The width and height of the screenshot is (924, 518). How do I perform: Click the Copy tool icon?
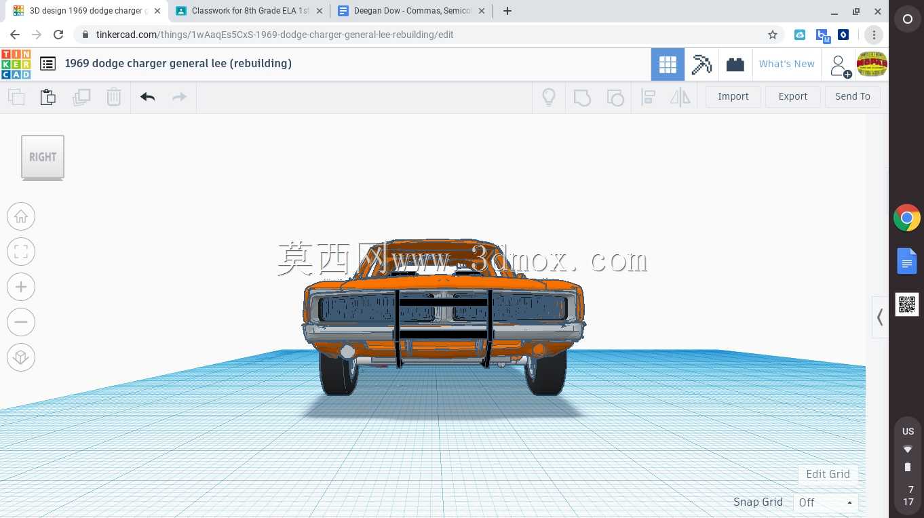coord(16,97)
